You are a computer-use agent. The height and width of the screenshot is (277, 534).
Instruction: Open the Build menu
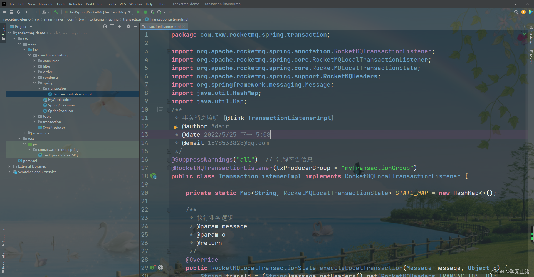90,4
